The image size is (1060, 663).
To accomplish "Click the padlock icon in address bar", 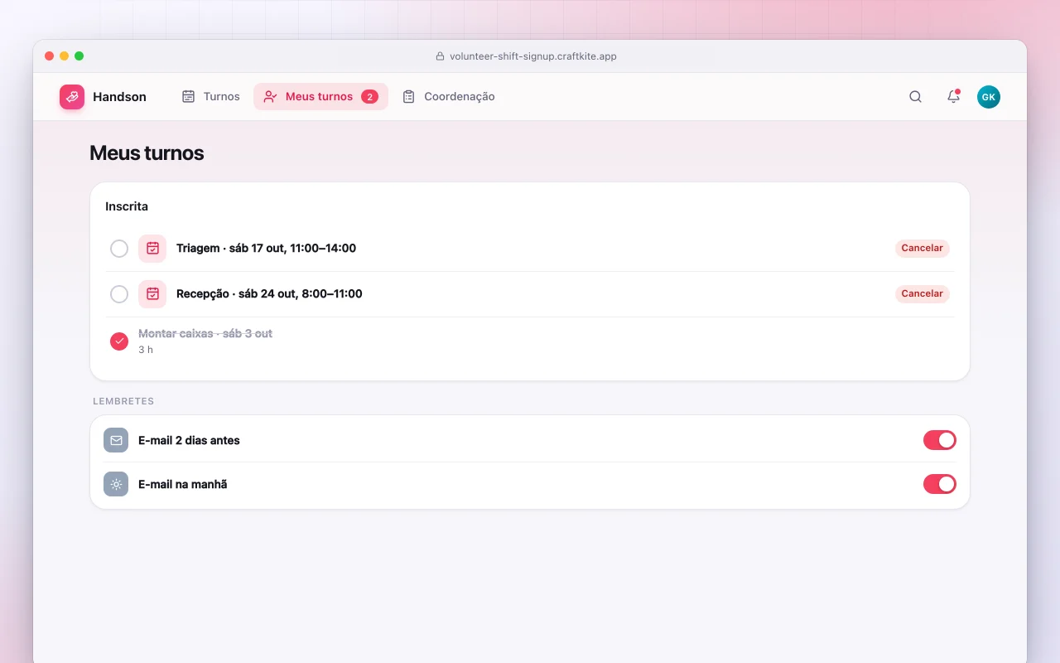I will 440,56.
